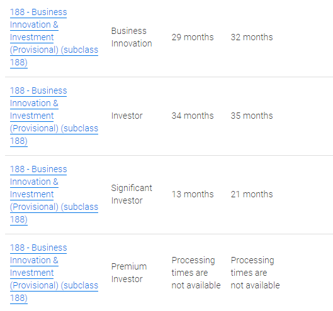The image size is (333, 311).
Task: Click the second 'Processing times are not available' cell
Action: pos(256,273)
